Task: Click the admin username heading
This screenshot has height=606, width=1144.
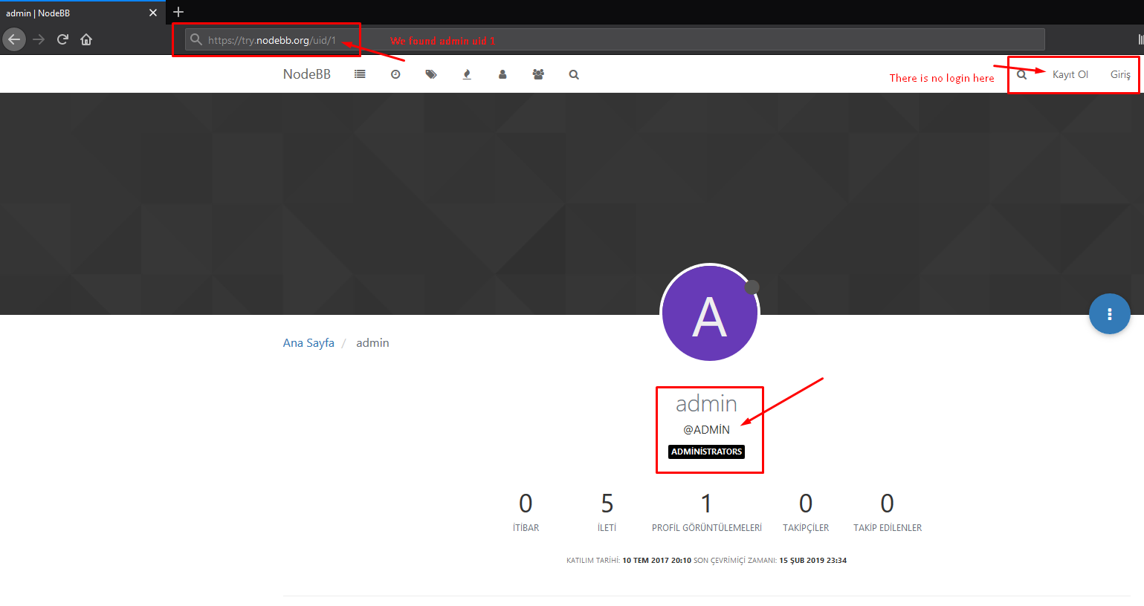Action: [x=706, y=403]
